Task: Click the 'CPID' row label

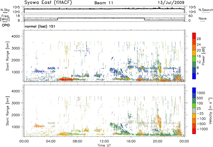Action: point(6,25)
